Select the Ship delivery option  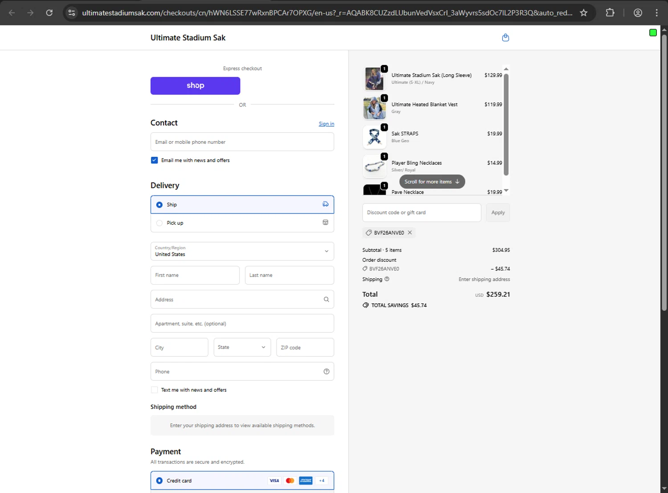pos(242,204)
